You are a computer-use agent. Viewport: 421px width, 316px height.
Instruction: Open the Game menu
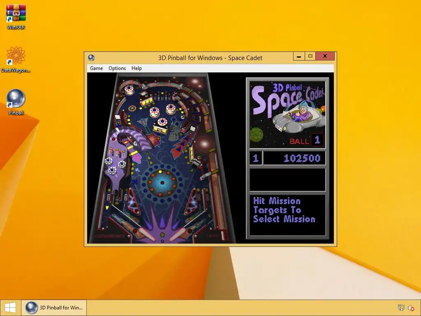96,68
